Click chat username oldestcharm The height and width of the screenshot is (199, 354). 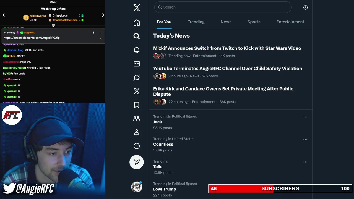click(x=11, y=62)
